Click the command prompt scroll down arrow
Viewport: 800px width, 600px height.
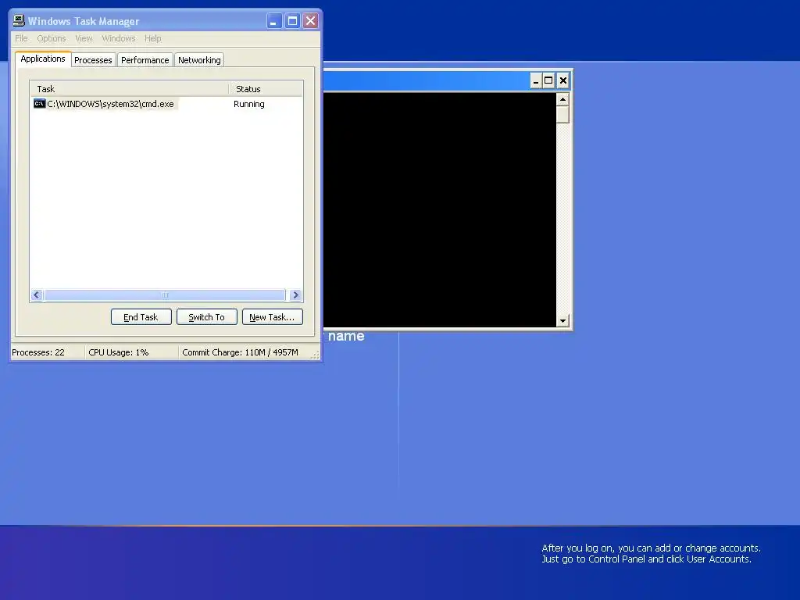(562, 320)
